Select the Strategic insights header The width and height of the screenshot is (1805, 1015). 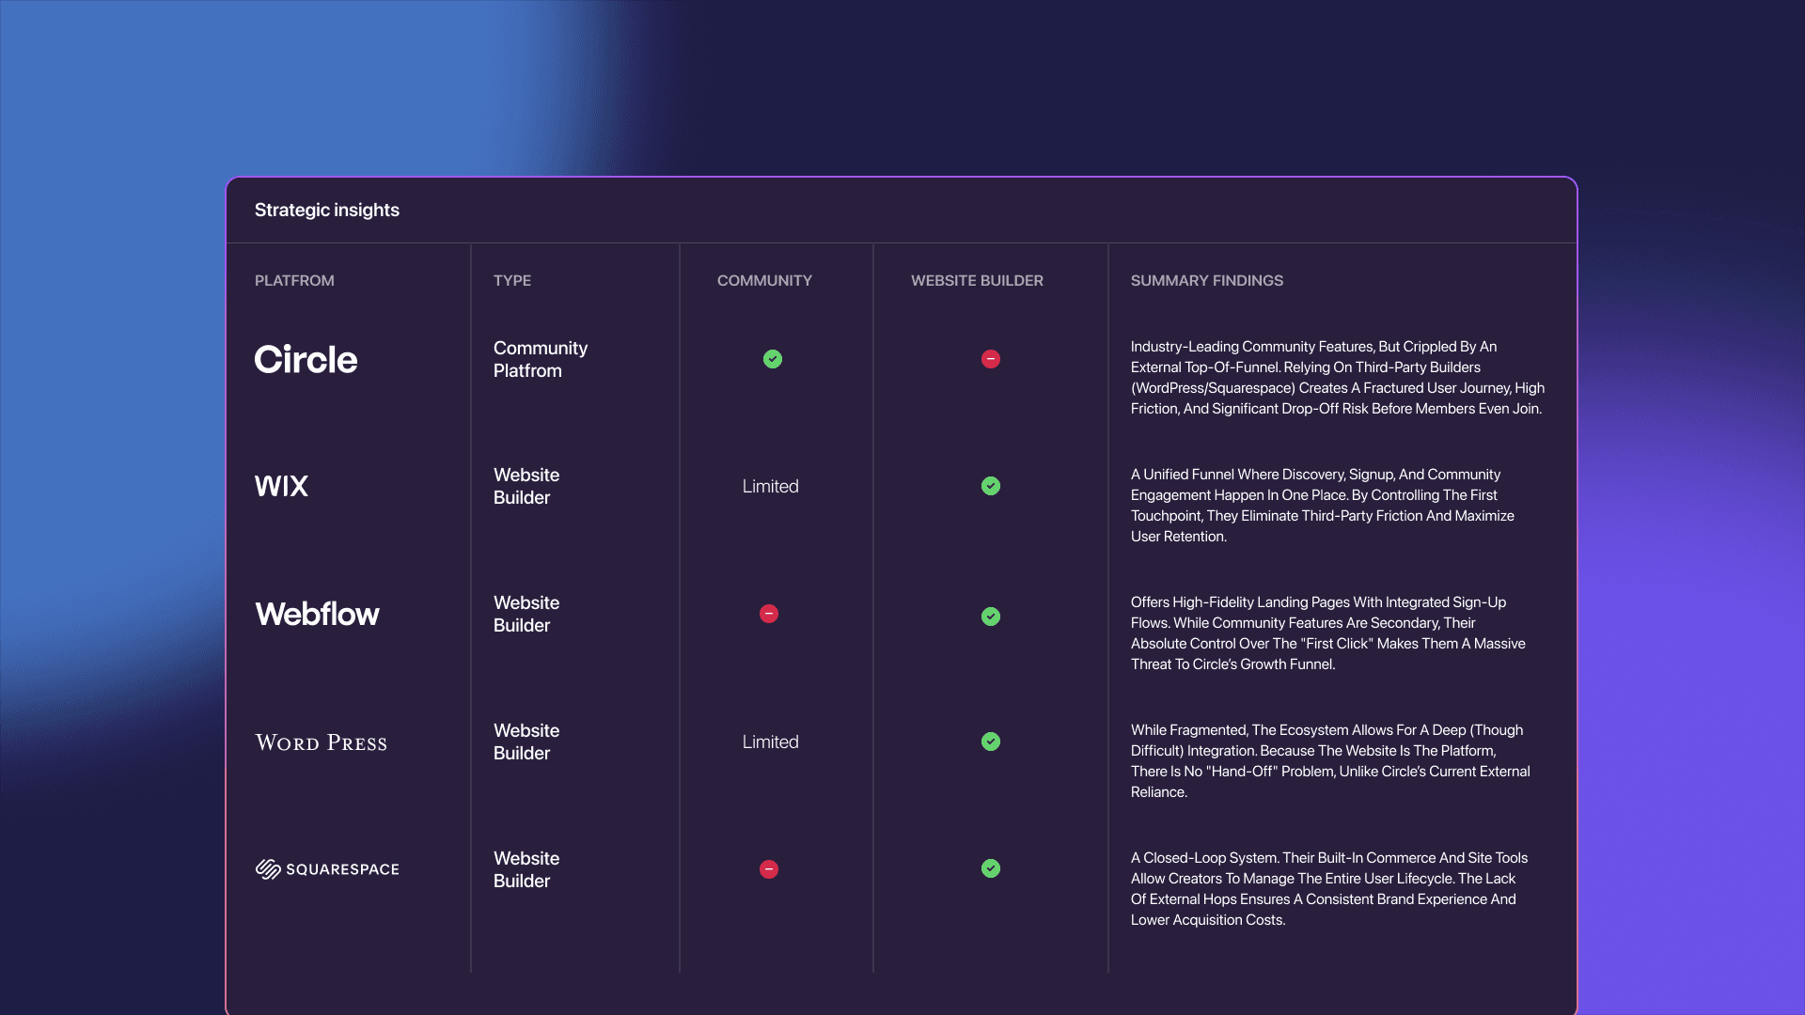(327, 210)
